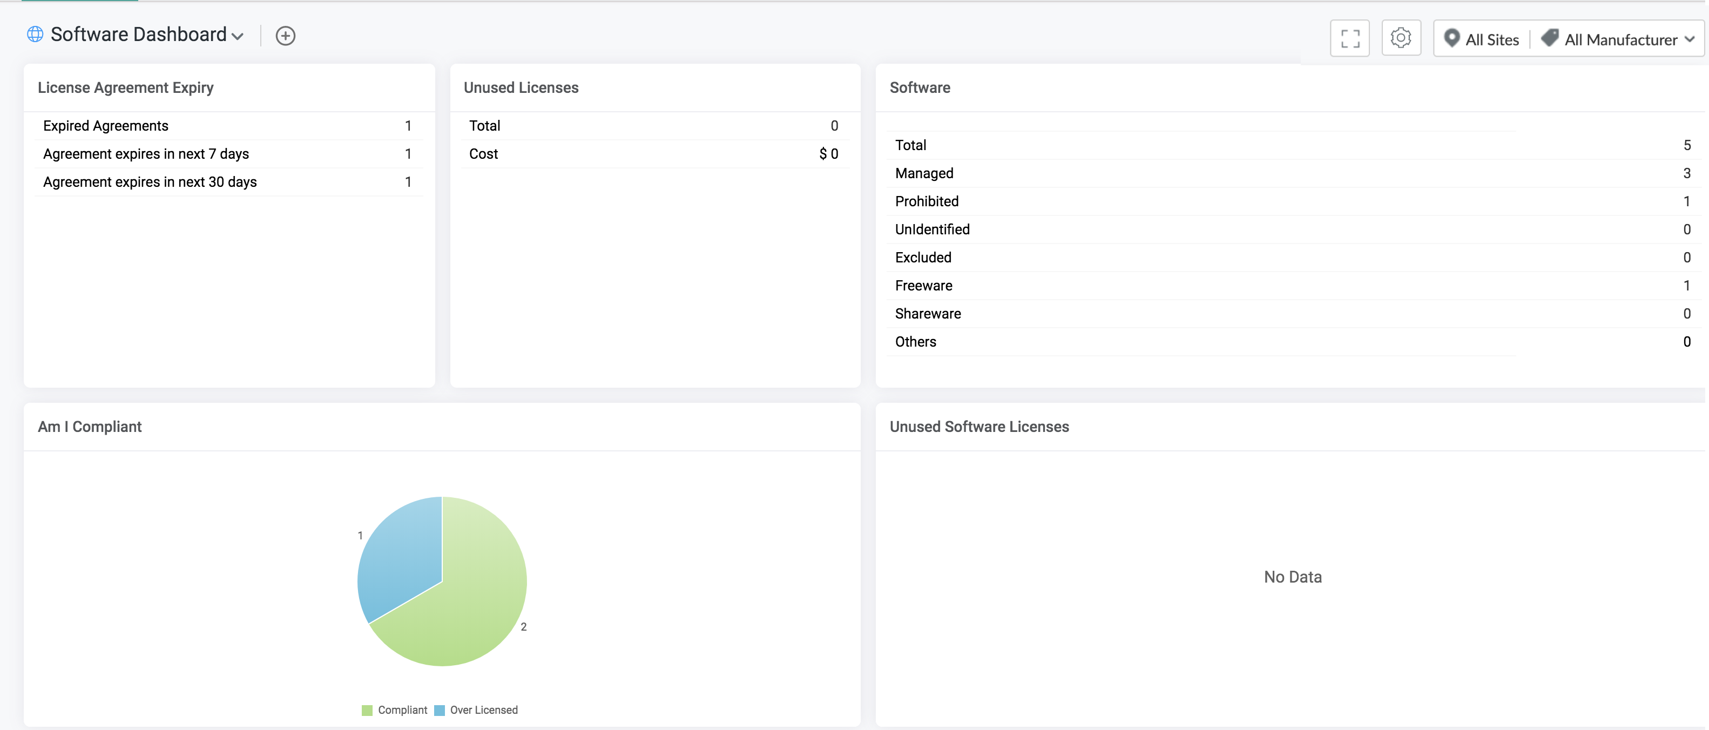The height and width of the screenshot is (730, 1709).
Task: Expand the Software Dashboard dropdown chevron
Action: pos(238,37)
